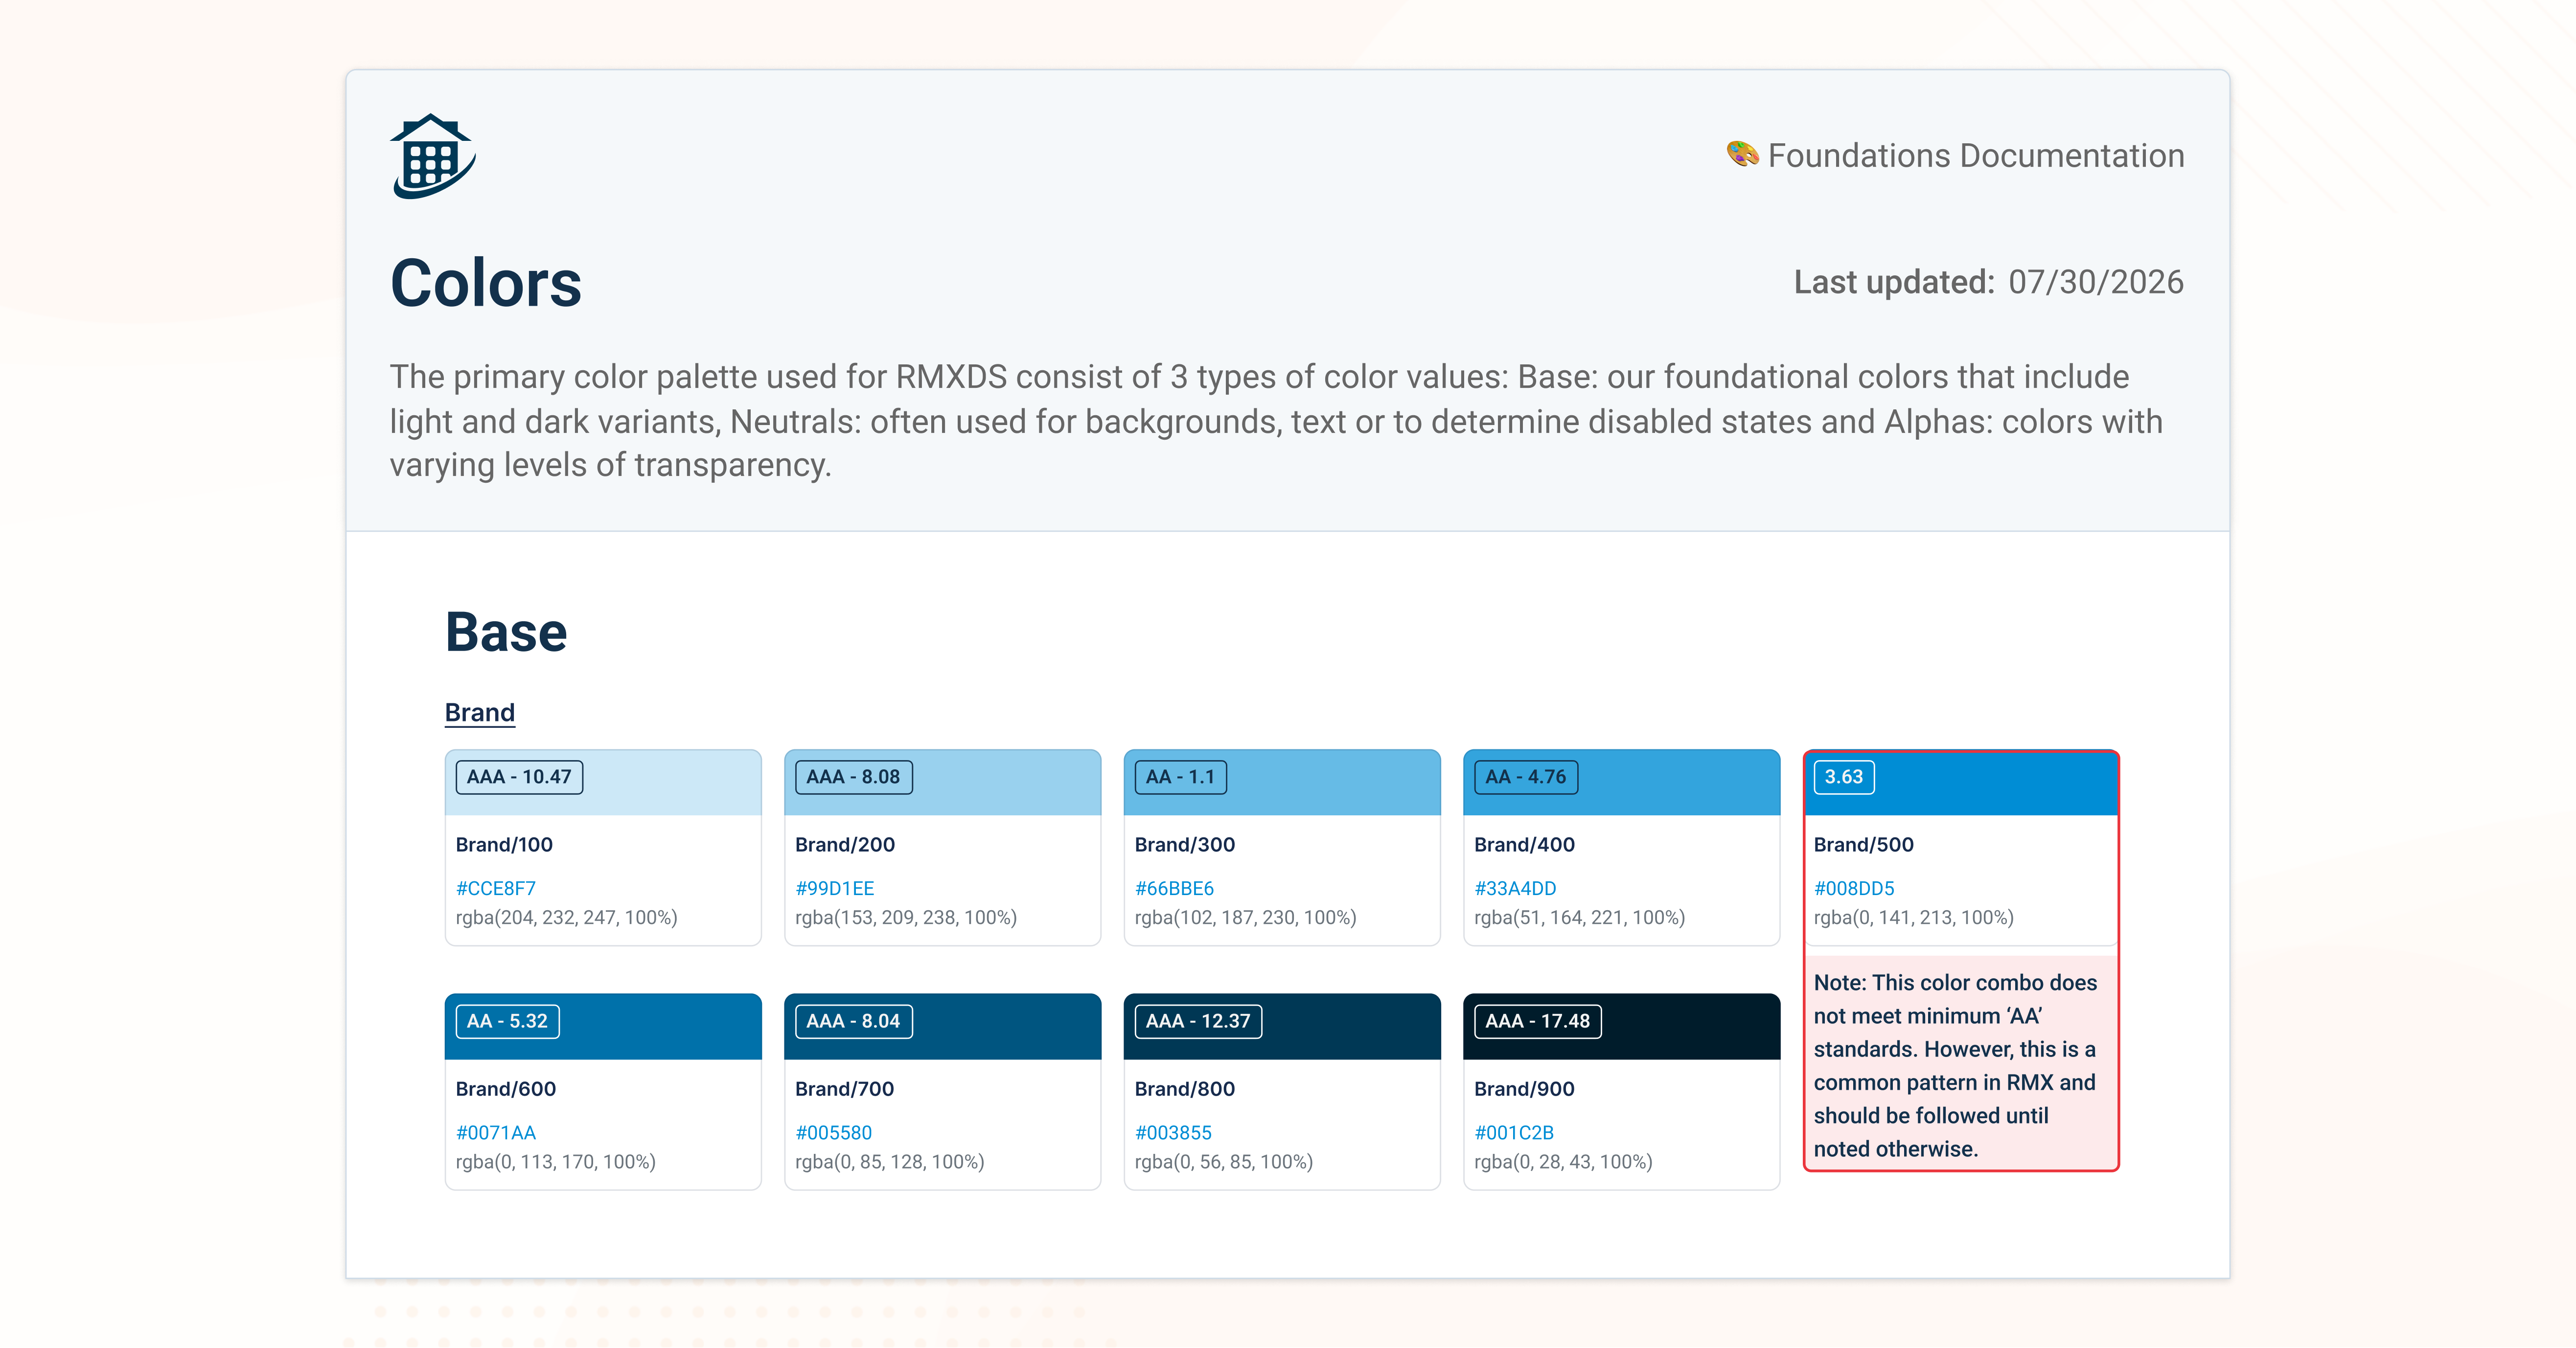Image resolution: width=2576 pixels, height=1348 pixels.
Task: Select the Brand/200 color swatch
Action: click(942, 783)
